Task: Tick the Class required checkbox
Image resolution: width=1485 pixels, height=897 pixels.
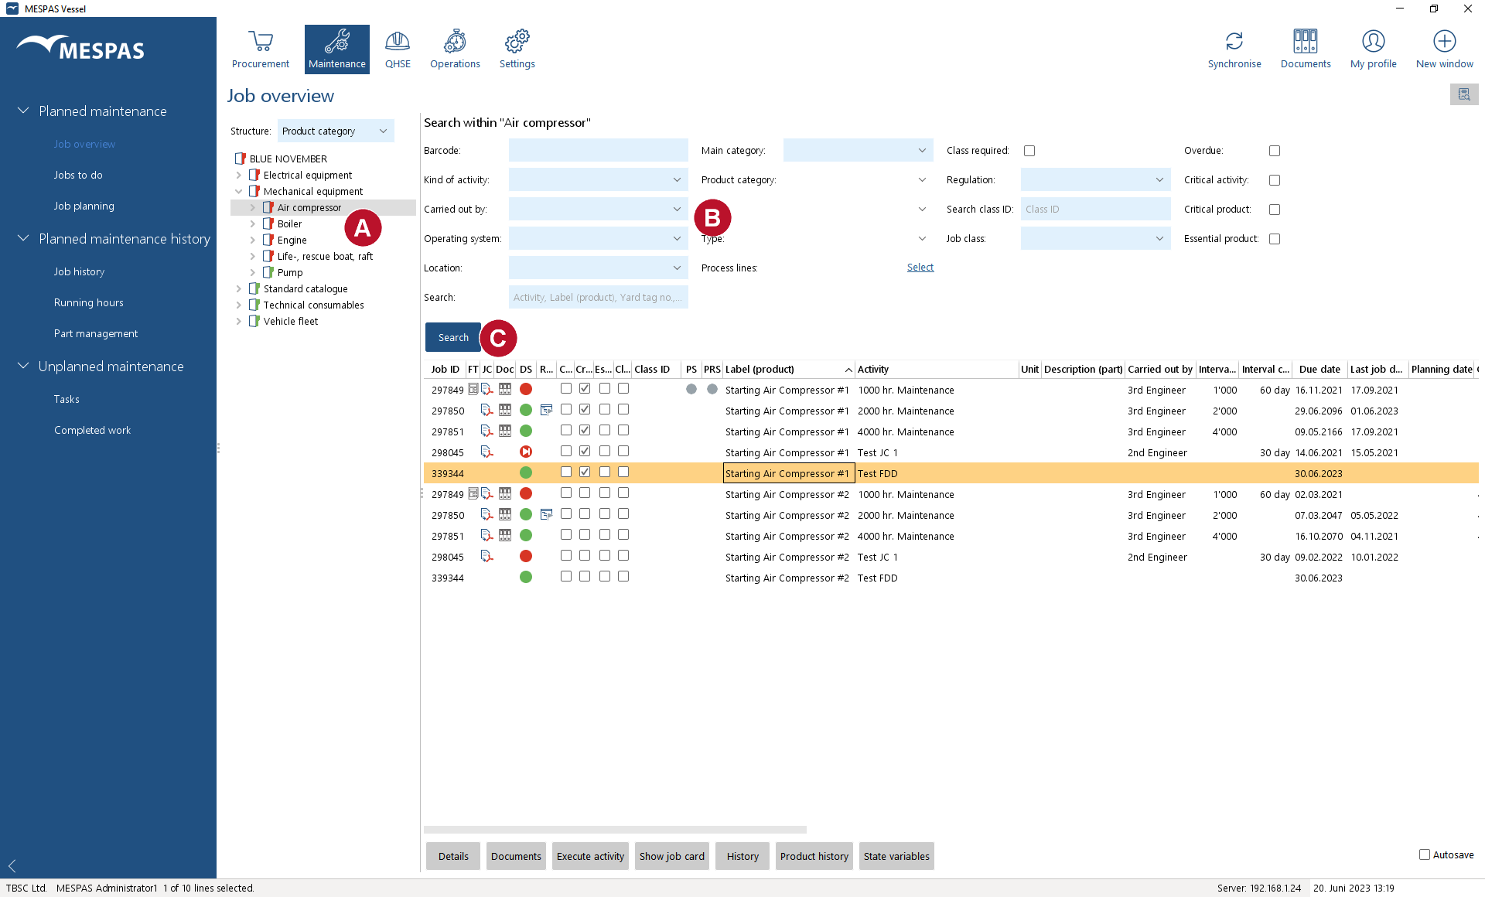Action: (x=1029, y=151)
